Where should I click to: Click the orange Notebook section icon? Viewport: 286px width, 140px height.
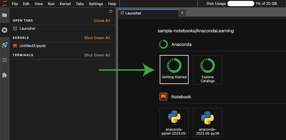tap(163, 97)
